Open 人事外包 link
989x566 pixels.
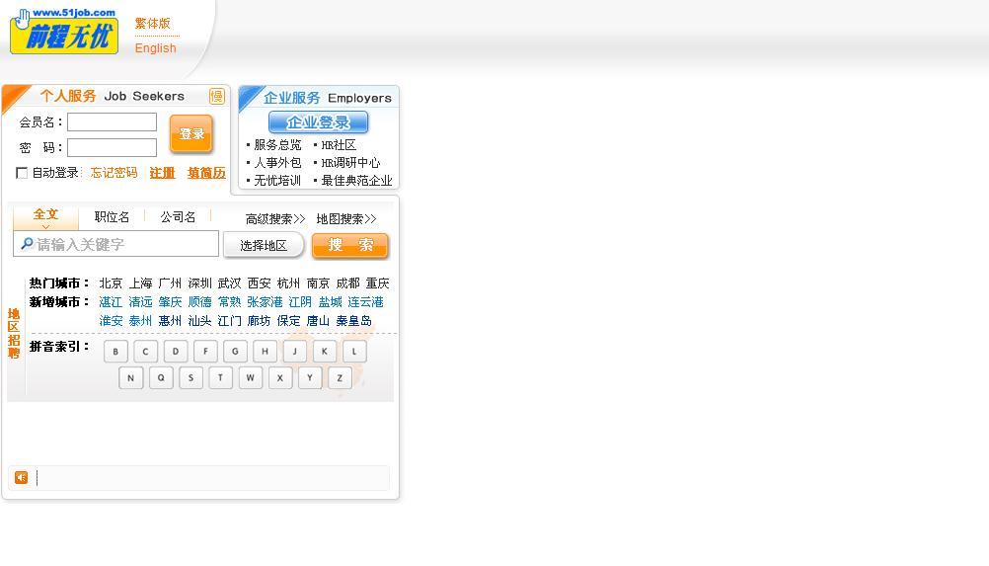(277, 163)
